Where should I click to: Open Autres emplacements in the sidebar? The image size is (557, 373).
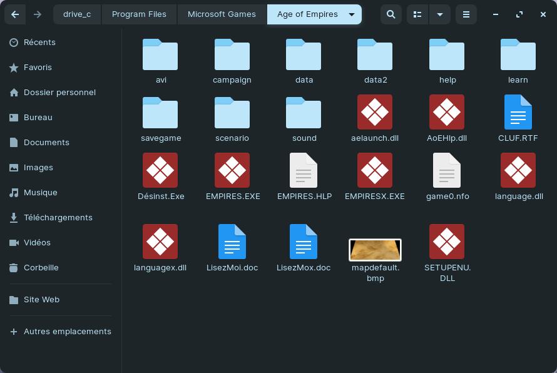(x=61, y=332)
